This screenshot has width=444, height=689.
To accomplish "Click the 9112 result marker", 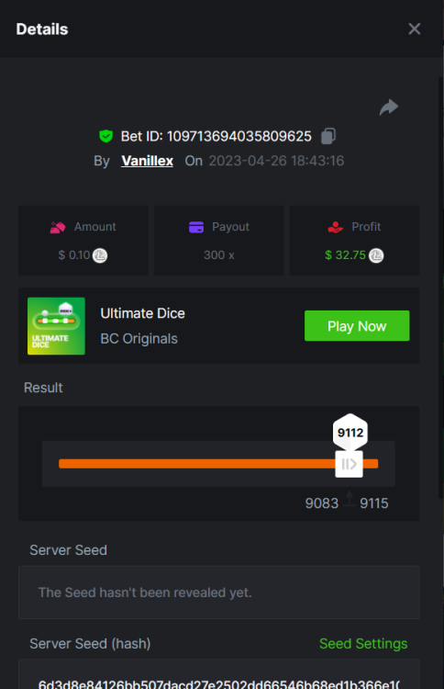I will 350,433.
